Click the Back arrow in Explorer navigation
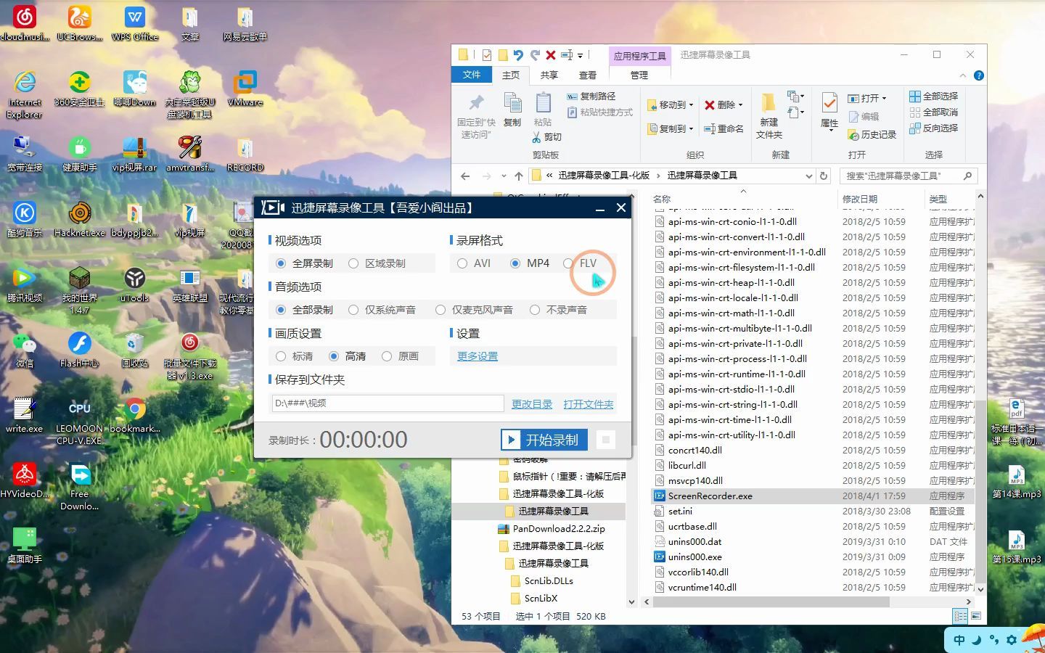The width and height of the screenshot is (1045, 653). (465, 176)
